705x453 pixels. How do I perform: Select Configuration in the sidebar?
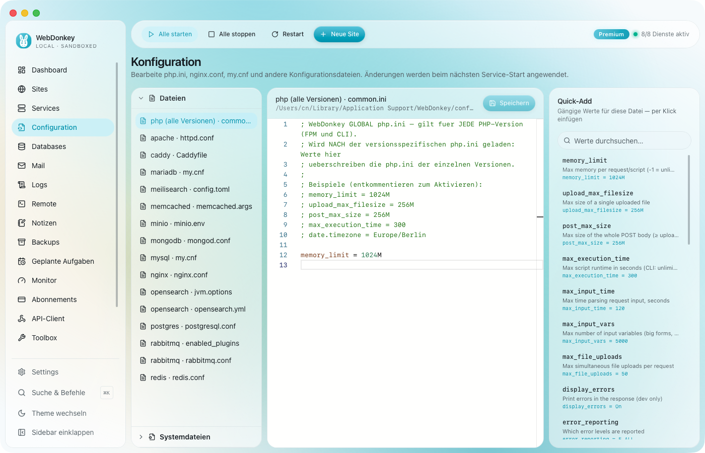click(x=63, y=127)
